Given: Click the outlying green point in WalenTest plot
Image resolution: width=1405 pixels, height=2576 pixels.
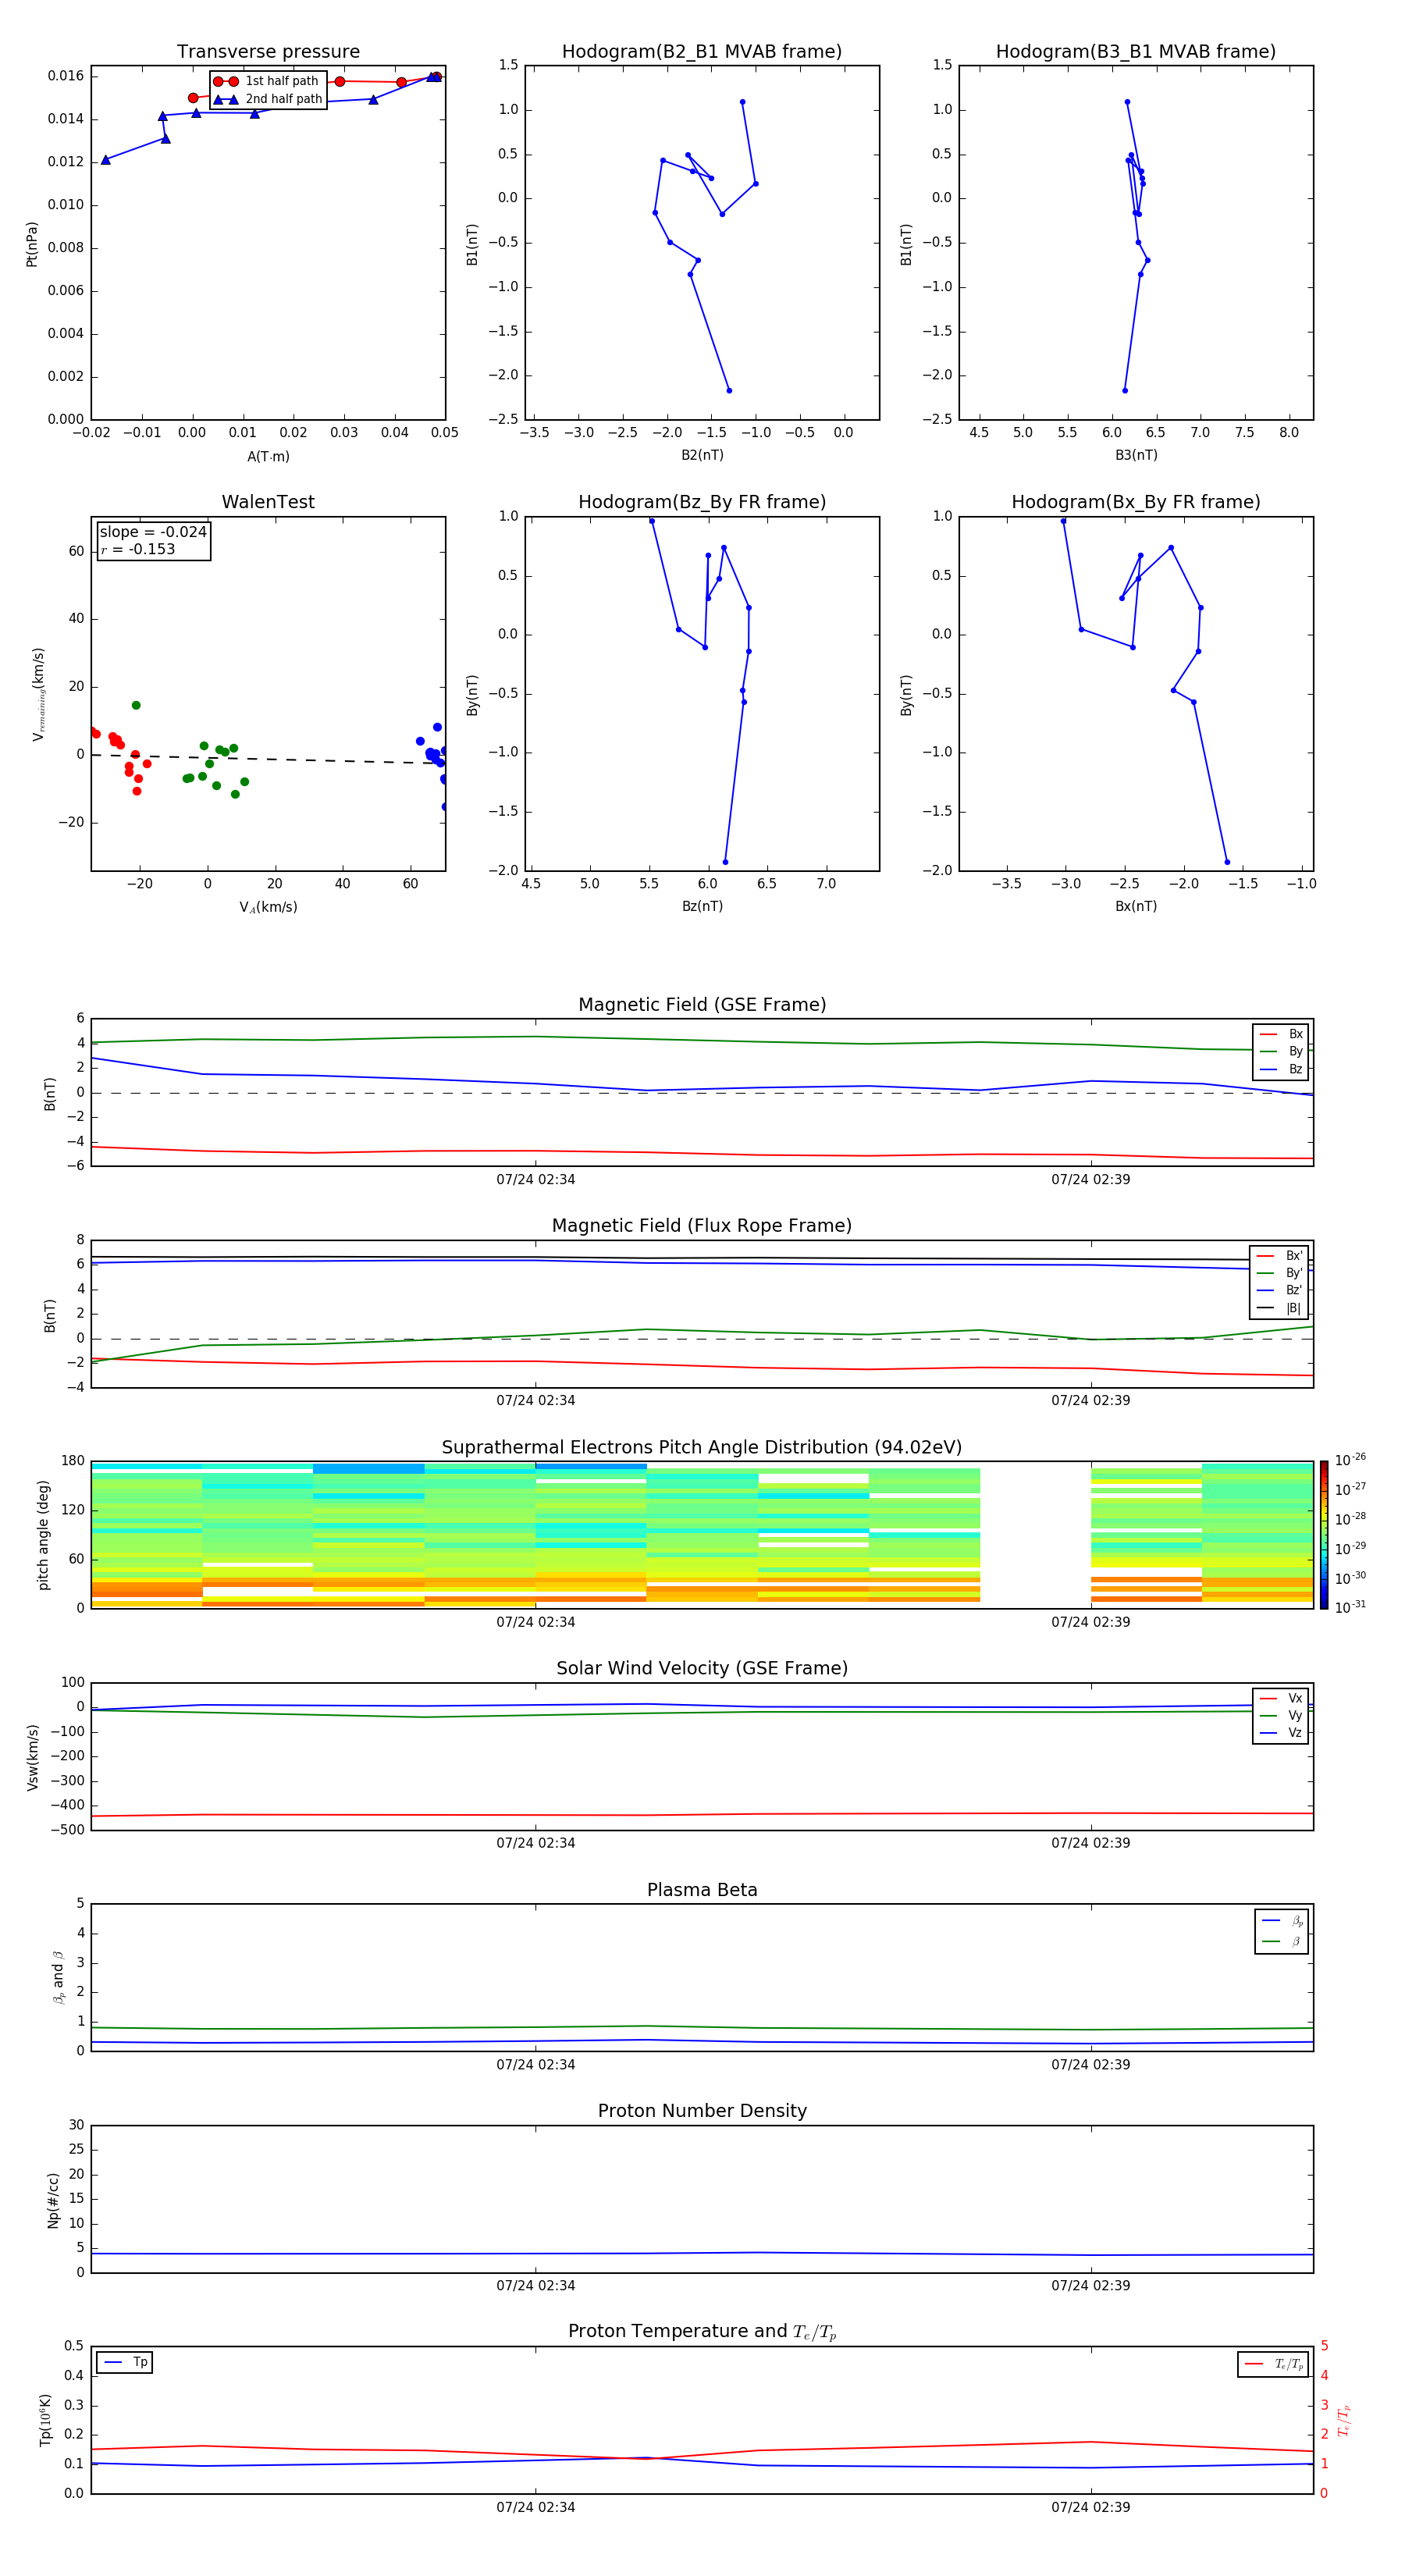Looking at the screenshot, I should [136, 706].
